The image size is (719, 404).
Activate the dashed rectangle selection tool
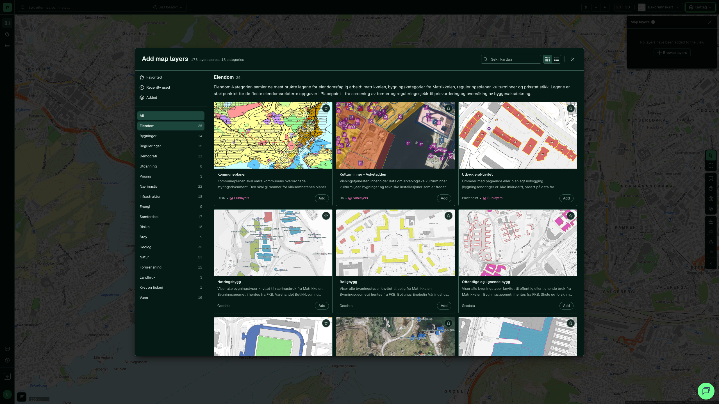tap(711, 166)
